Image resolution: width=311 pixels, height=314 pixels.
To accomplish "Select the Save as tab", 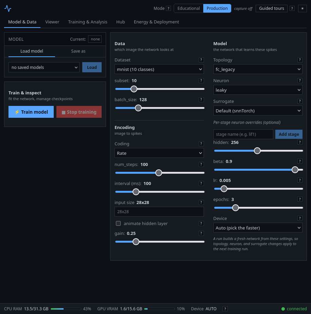I will 78,51.
